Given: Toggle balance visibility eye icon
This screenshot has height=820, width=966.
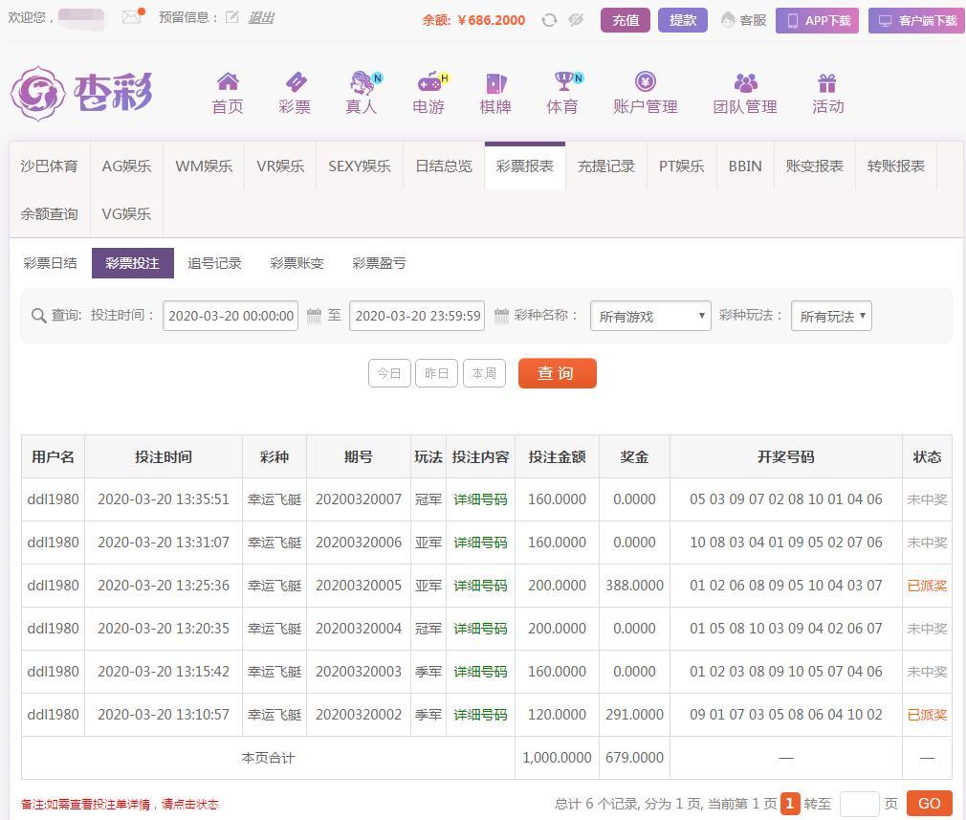Looking at the screenshot, I should pos(576,20).
